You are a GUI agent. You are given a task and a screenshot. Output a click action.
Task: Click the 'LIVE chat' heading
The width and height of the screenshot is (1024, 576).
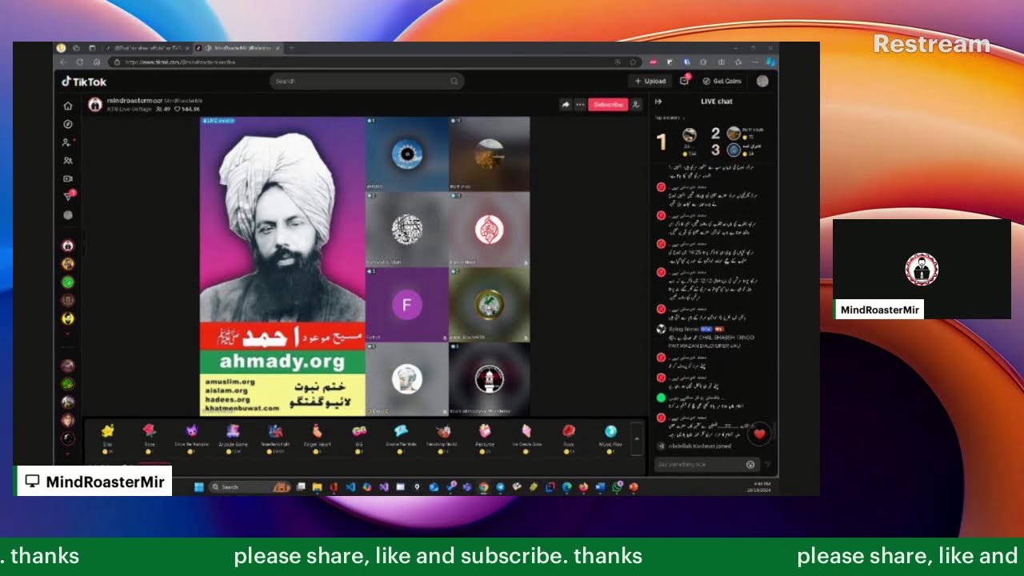click(717, 102)
